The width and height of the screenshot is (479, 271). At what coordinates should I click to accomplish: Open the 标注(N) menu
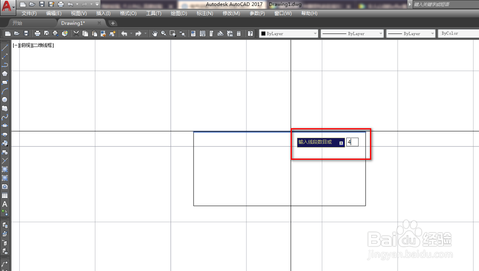click(205, 13)
